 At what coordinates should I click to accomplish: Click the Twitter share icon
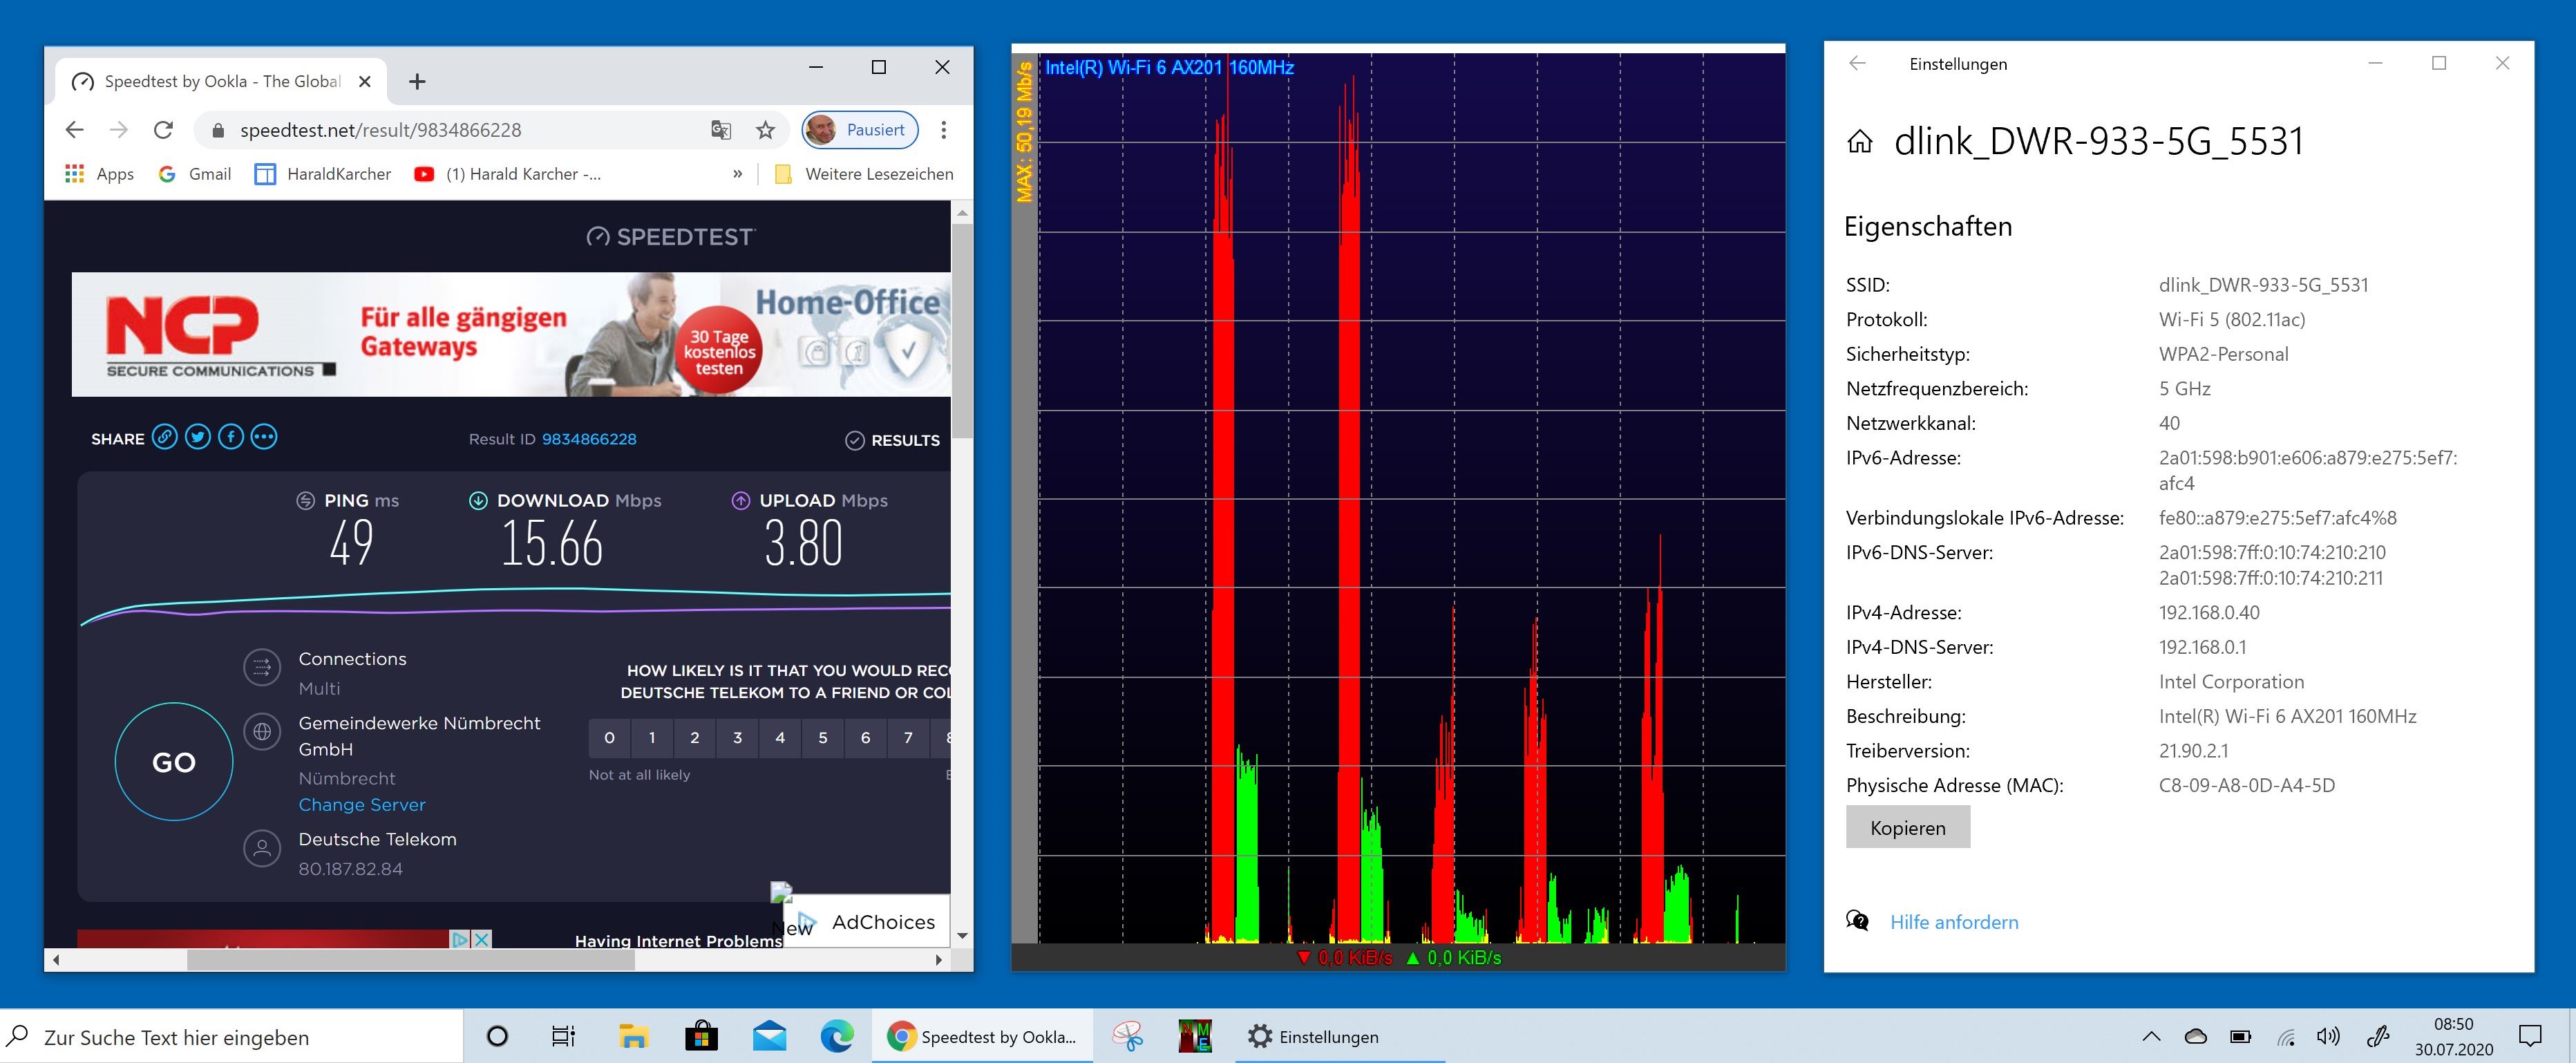(198, 438)
